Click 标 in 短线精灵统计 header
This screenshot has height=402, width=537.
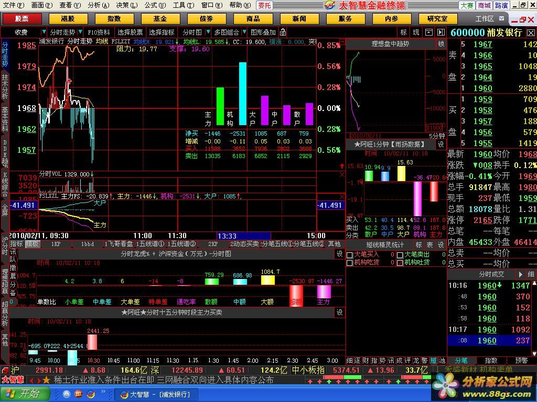[418, 245]
